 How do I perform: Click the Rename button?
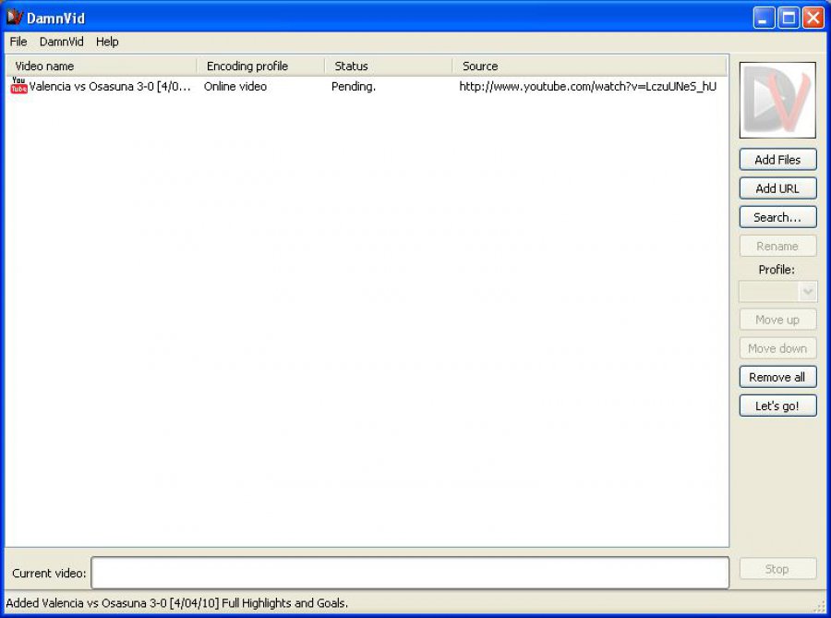click(x=777, y=246)
